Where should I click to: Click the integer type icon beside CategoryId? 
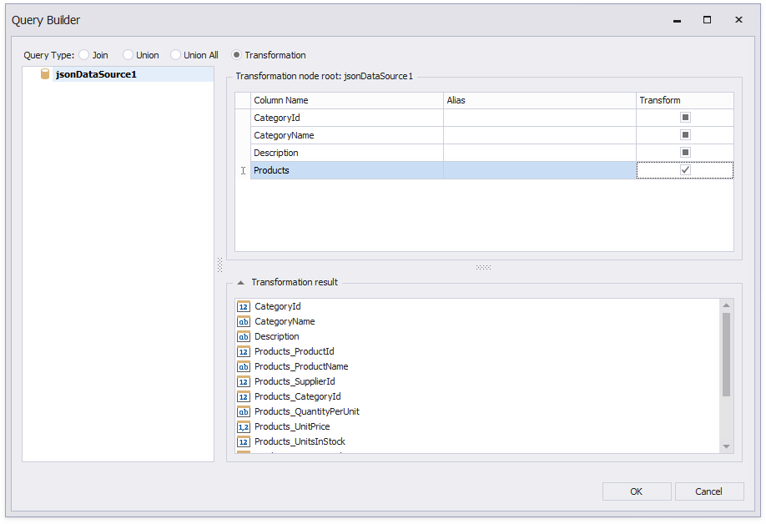coord(243,306)
